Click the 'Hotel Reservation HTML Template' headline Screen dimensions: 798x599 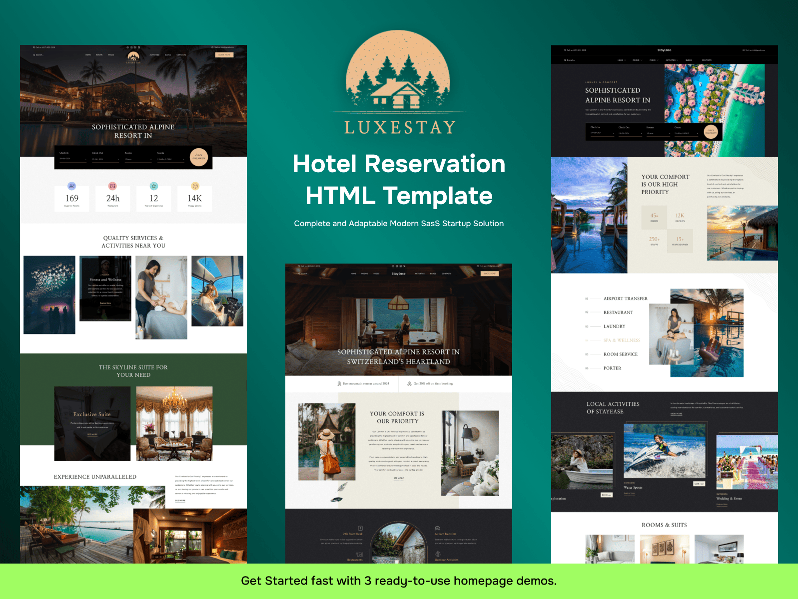click(x=399, y=179)
